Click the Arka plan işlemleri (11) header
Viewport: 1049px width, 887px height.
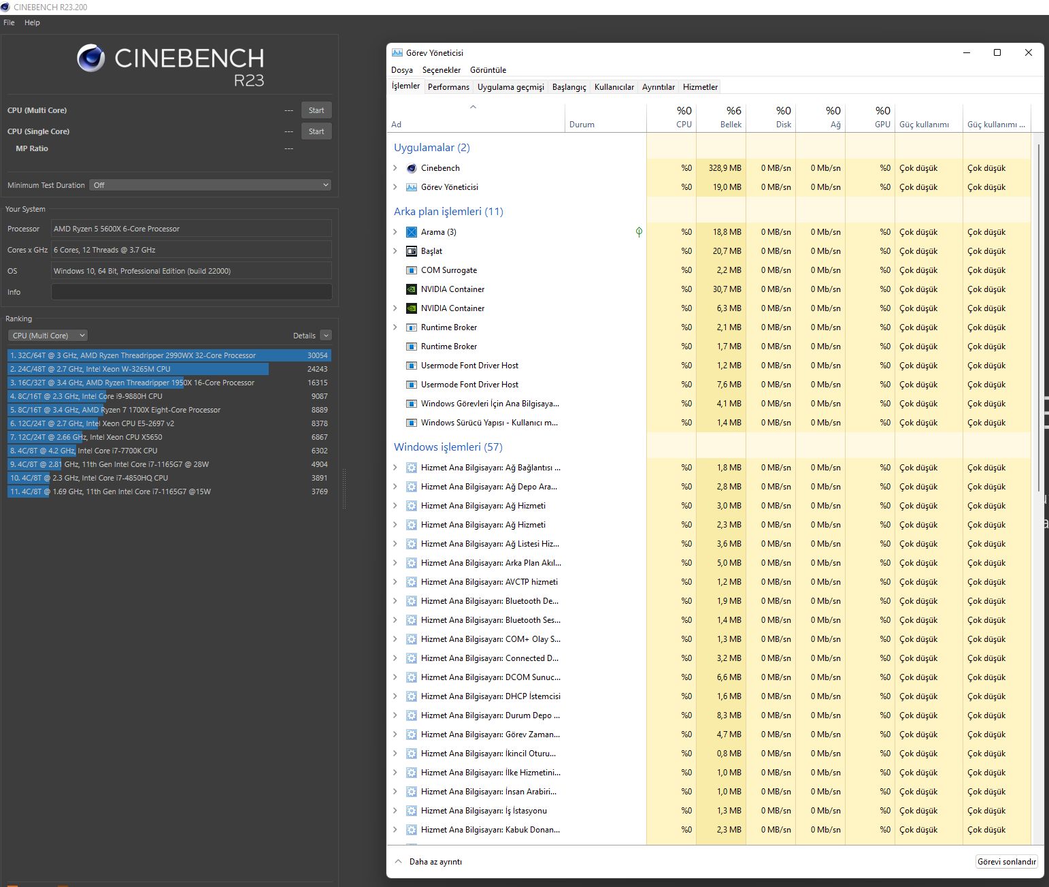(x=448, y=212)
